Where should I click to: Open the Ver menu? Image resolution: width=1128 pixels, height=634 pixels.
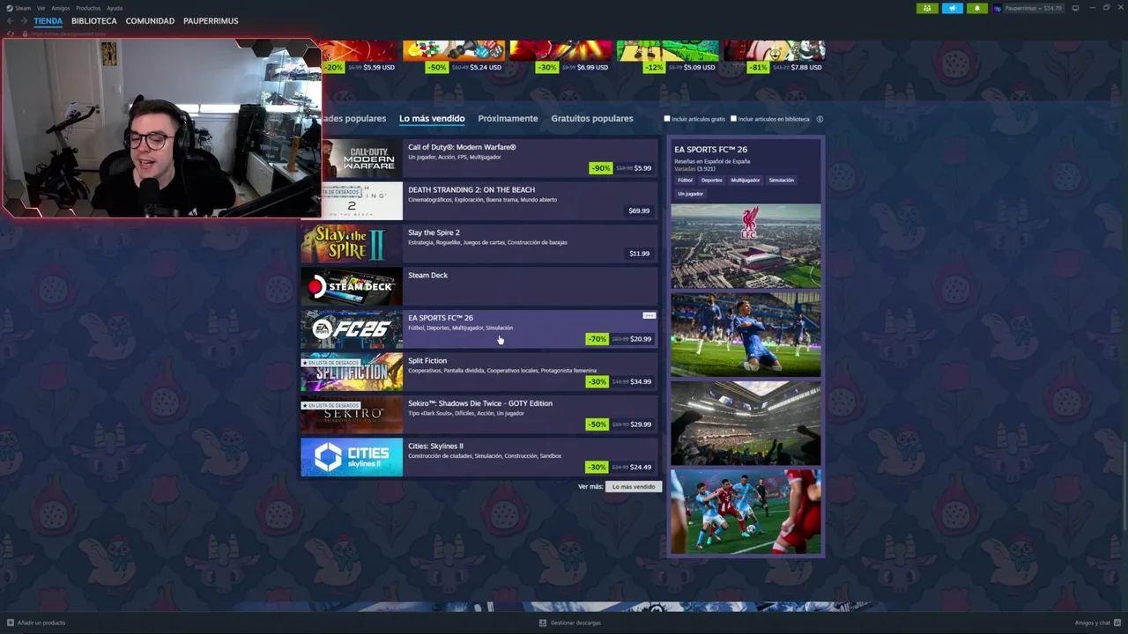click(41, 8)
